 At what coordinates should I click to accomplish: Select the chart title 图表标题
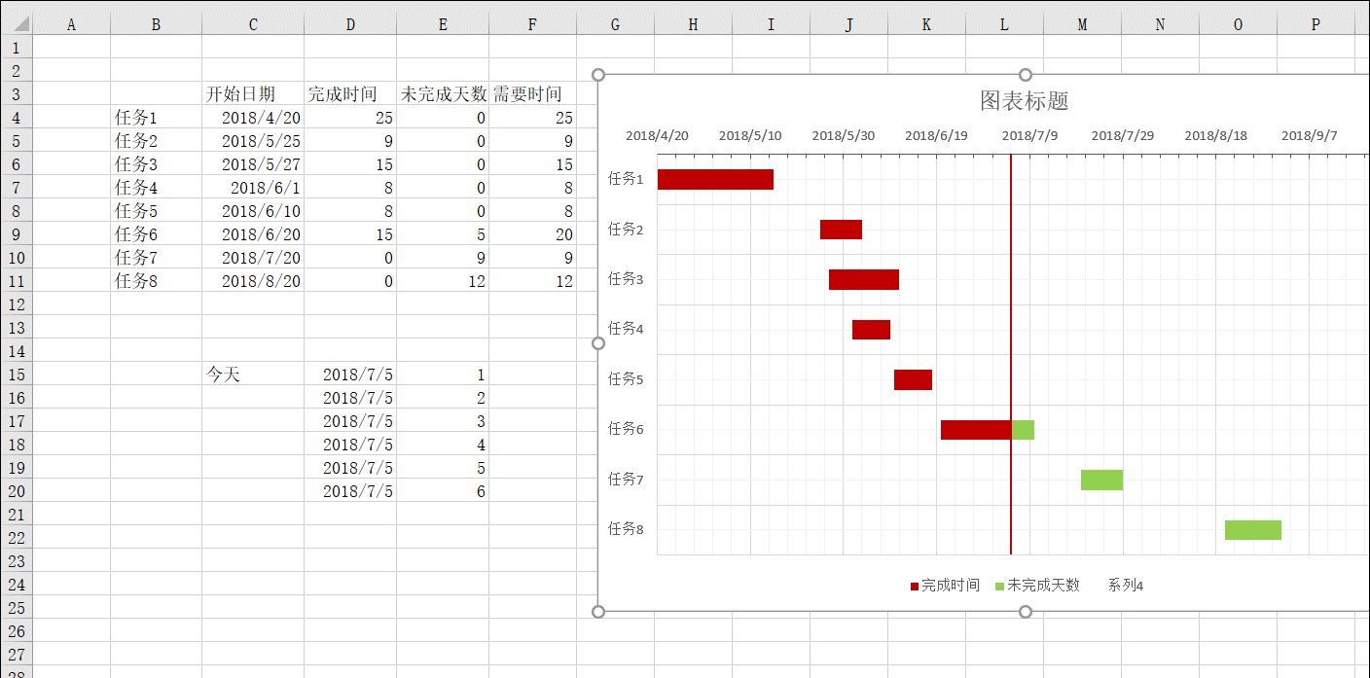coord(1025,101)
